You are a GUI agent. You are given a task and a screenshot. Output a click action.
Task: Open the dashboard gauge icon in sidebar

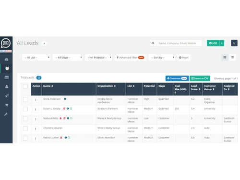point(7,60)
